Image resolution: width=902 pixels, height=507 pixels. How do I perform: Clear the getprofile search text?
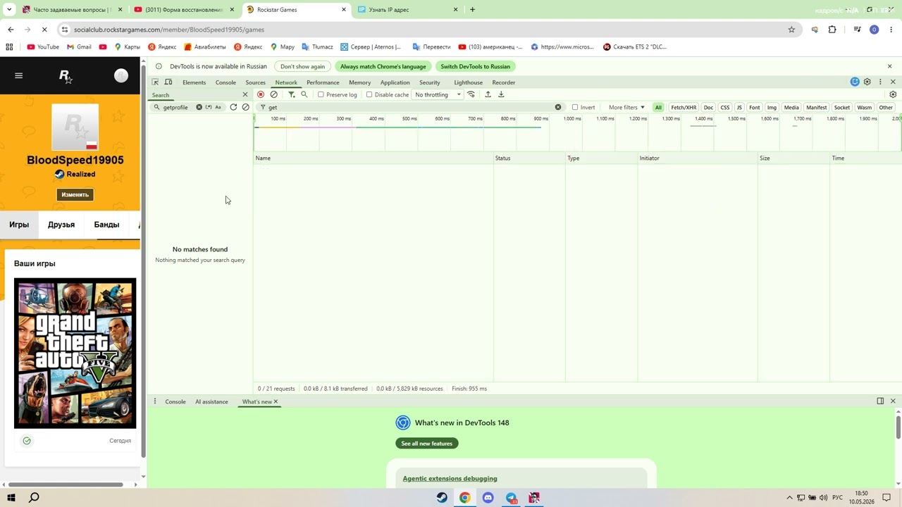199,107
